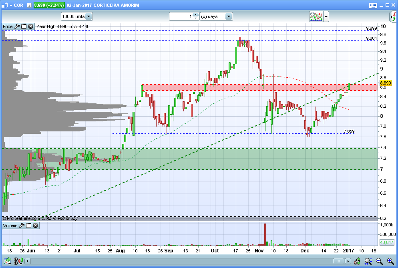This screenshot has height=268, width=398.
Task: Toggle the side panel with arrows icon
Action: point(393,16)
